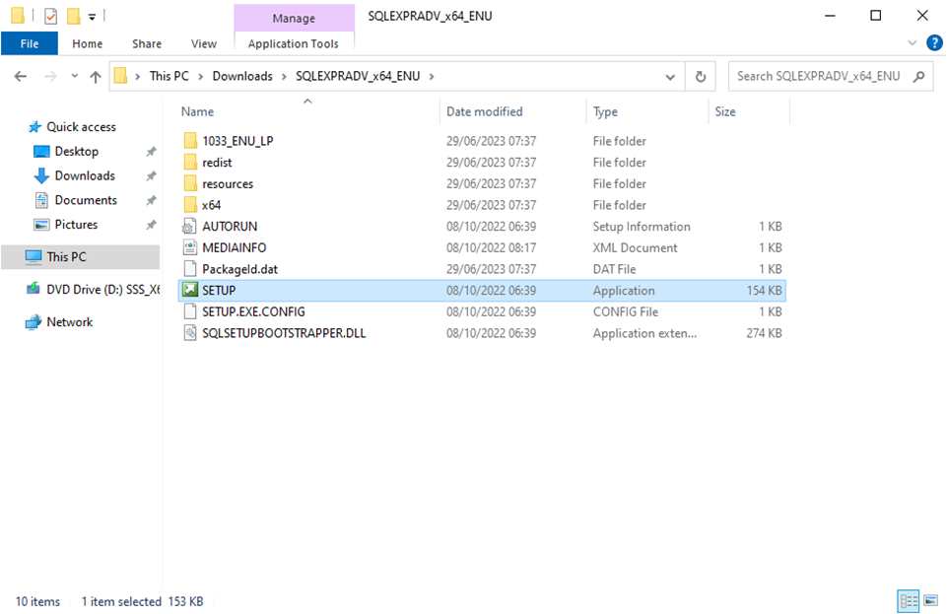The height and width of the screenshot is (614, 947).
Task: Click the 'DAT File' type cell
Action: [x=614, y=269]
